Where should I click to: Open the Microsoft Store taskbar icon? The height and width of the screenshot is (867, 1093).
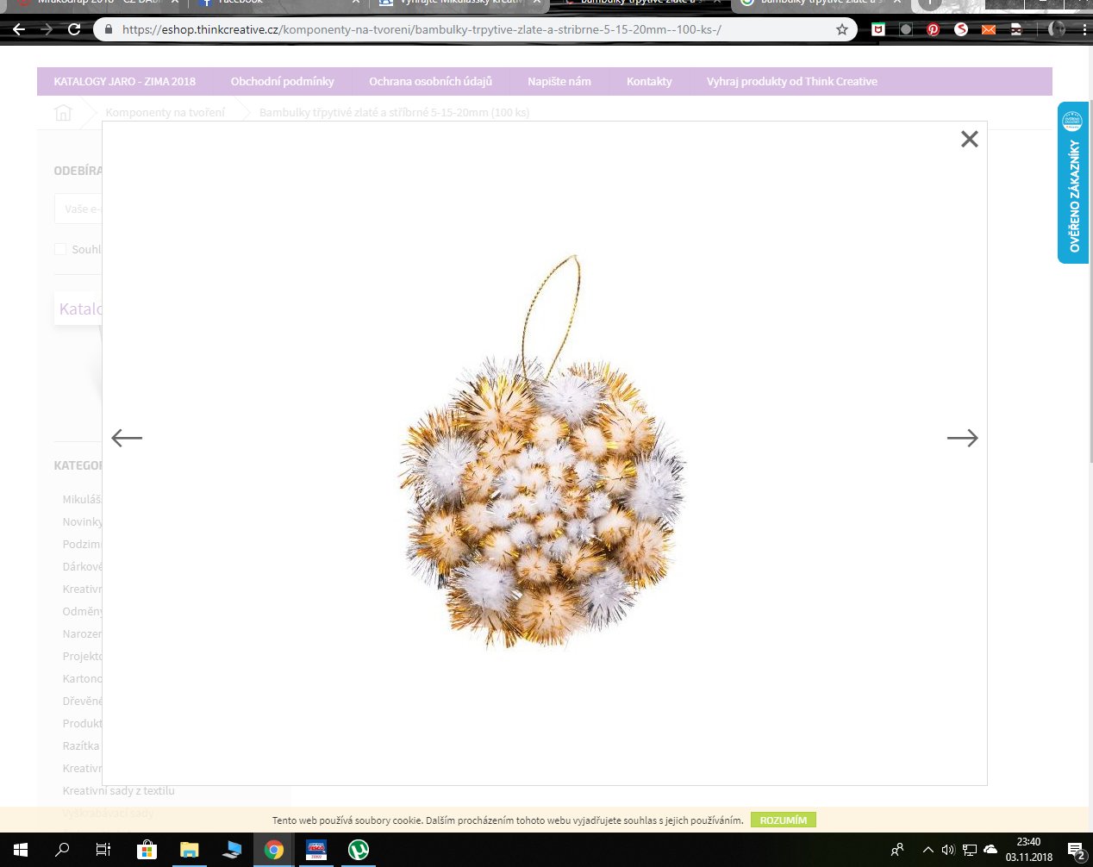[x=147, y=850]
